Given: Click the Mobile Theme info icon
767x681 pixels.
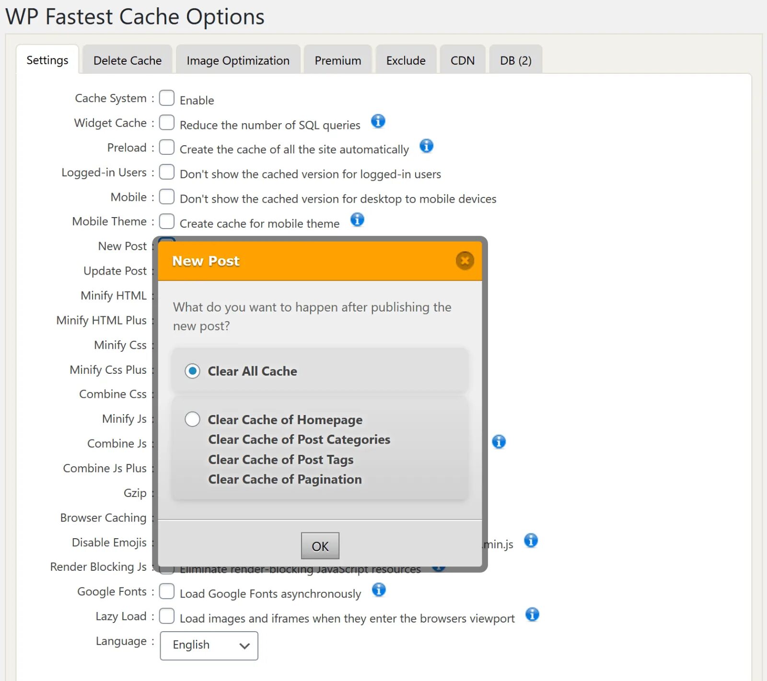Looking at the screenshot, I should pos(357,219).
